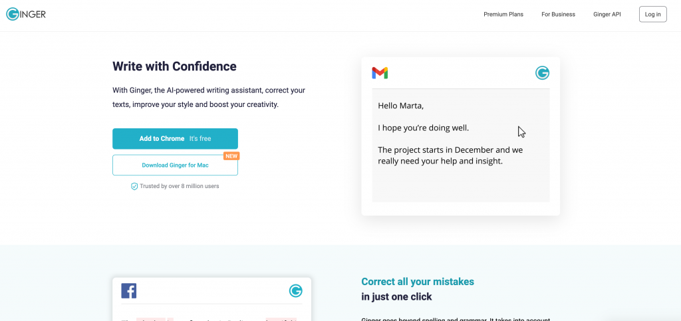Click the orange NEW badge
The width and height of the screenshot is (681, 321).
click(231, 156)
